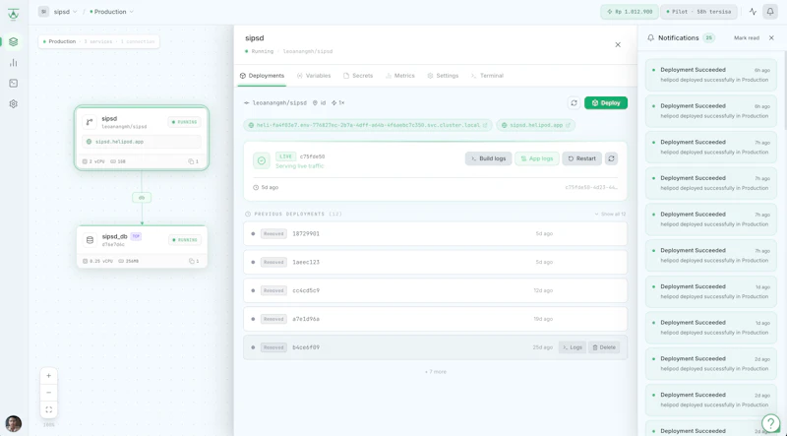Click the notification bell icon in header
This screenshot has width=787, height=436.
[x=770, y=12]
